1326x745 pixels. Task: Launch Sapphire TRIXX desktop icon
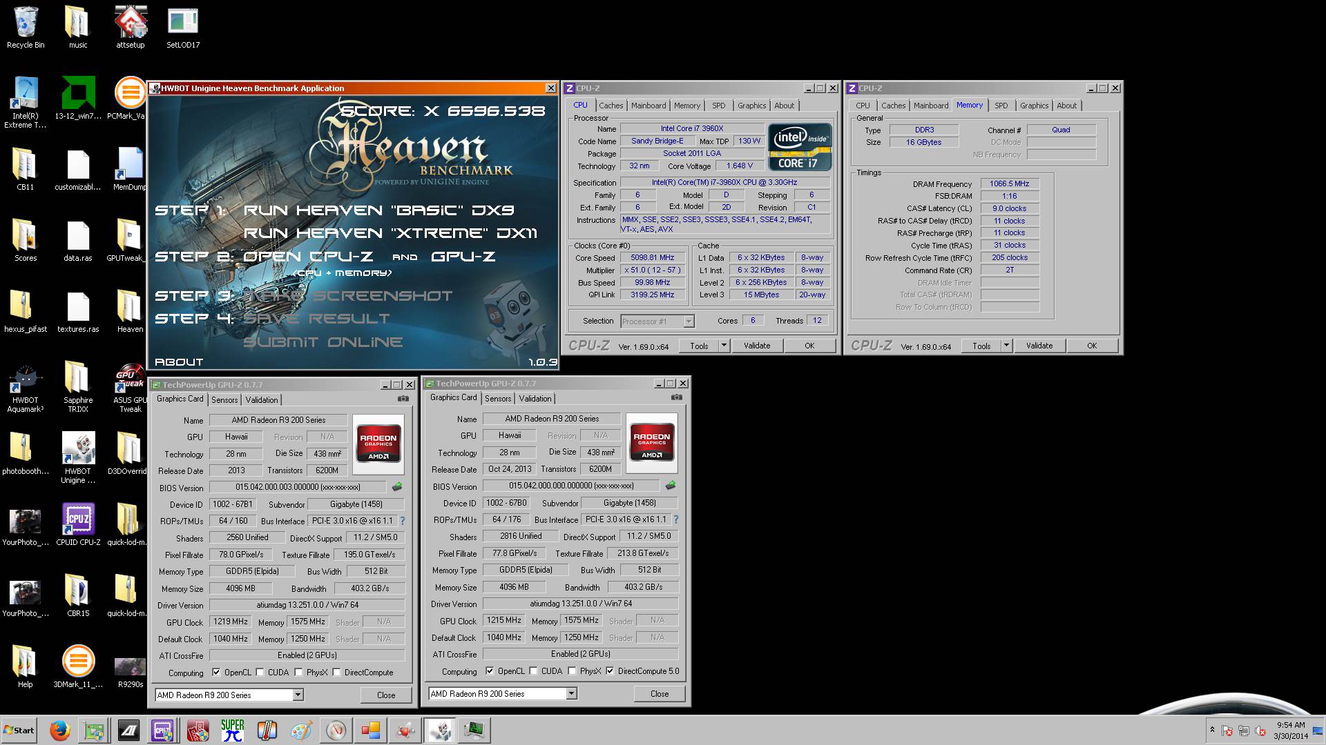(x=78, y=388)
